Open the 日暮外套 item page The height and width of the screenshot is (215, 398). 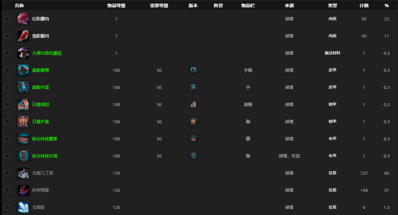[41, 122]
